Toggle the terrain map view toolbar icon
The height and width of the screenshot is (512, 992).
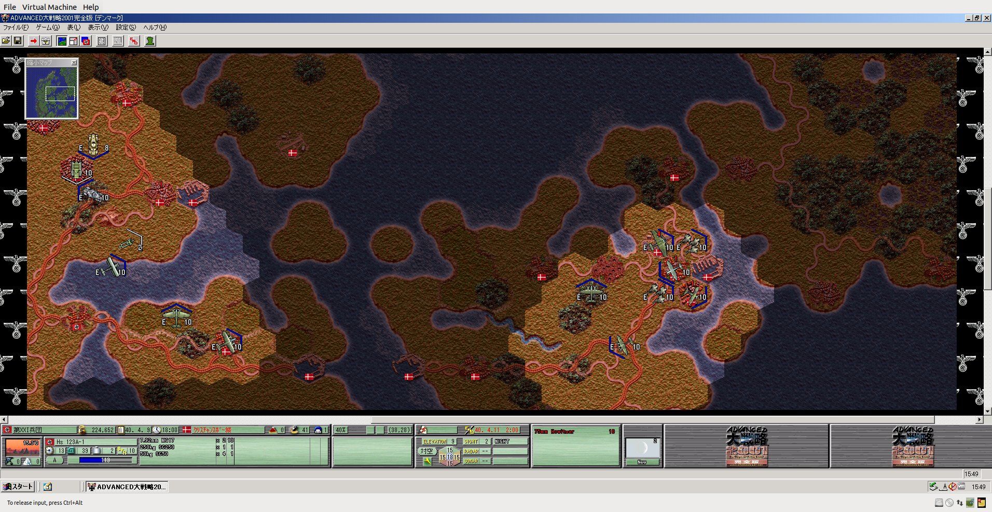click(x=62, y=41)
